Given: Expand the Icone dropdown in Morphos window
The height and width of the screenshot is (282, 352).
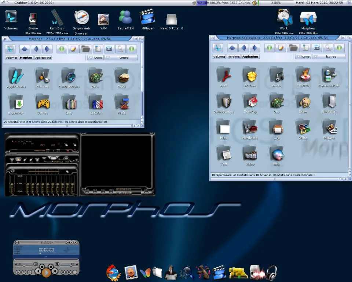Looking at the screenshot, I should click(x=95, y=58).
